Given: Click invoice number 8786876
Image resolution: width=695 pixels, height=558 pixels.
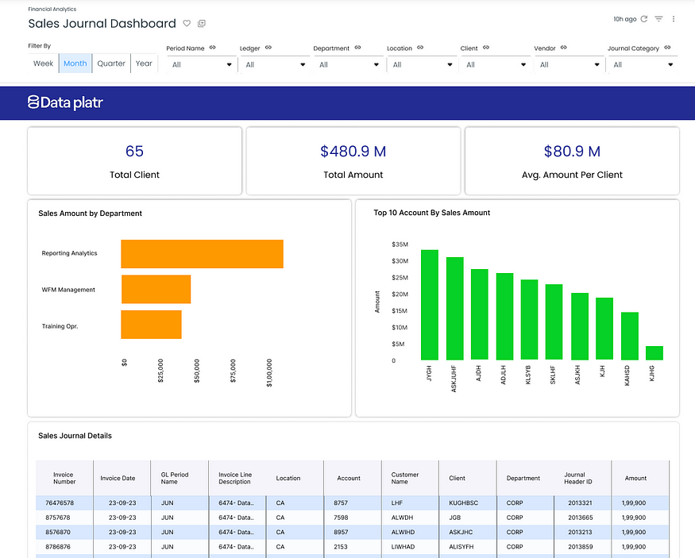Looking at the screenshot, I should (x=58, y=546).
